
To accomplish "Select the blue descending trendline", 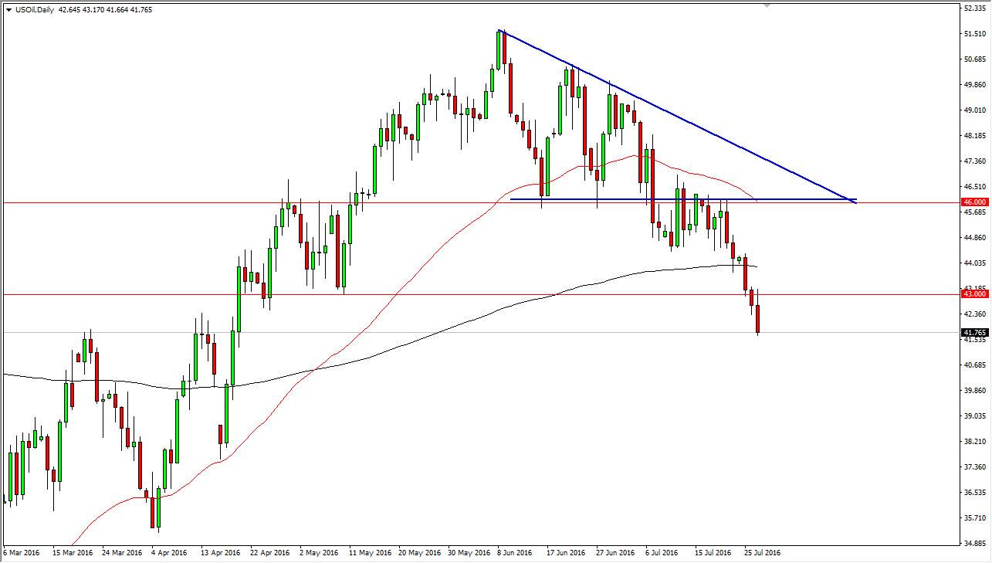I will point(678,116).
